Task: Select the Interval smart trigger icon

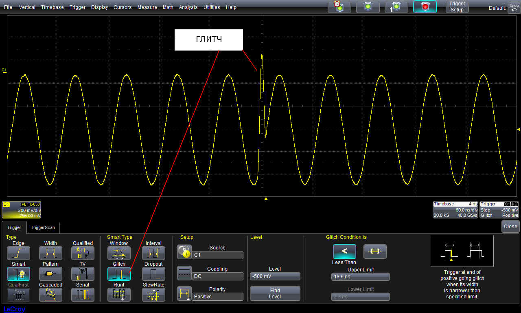Action: 153,253
